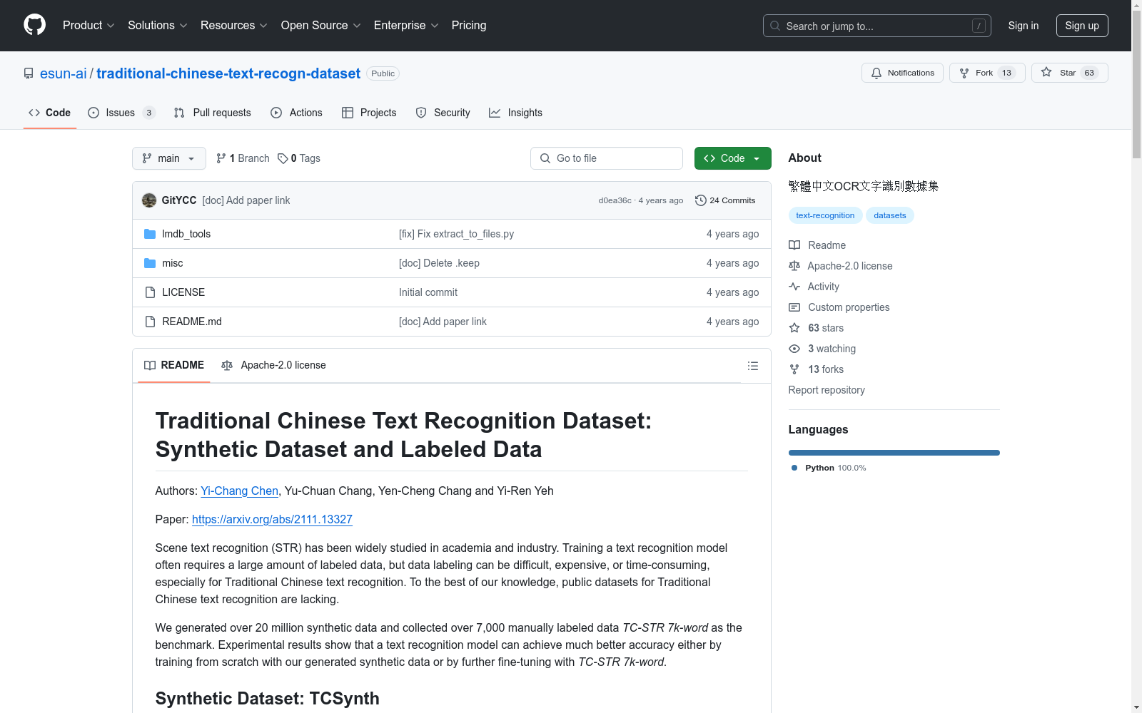Open the 24 Commits history
The width and height of the screenshot is (1142, 713).
click(725, 200)
